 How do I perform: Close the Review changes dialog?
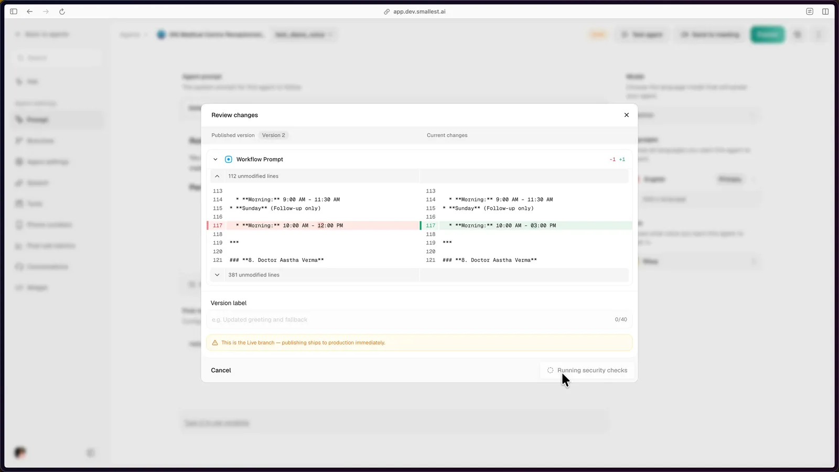[x=626, y=115]
